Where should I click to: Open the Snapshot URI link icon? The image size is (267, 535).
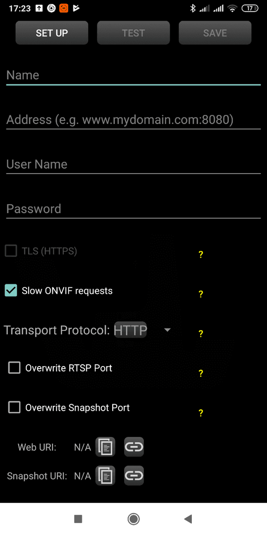coord(134,475)
